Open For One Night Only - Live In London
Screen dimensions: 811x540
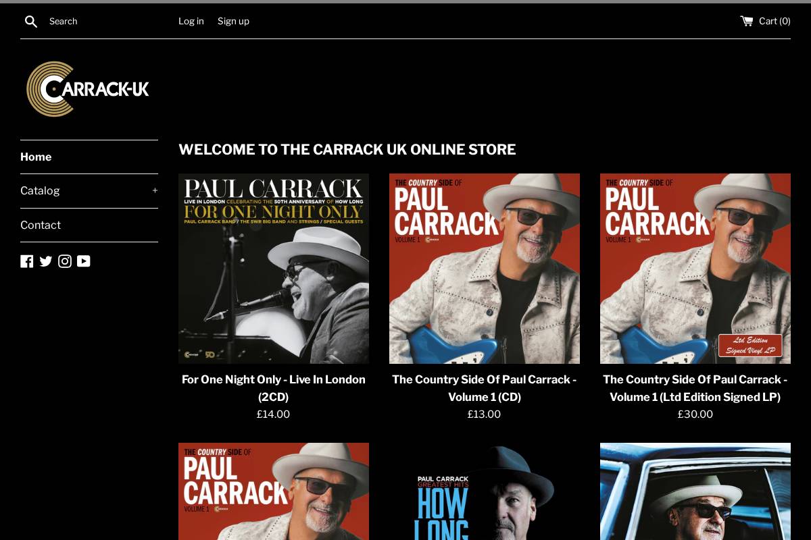pos(273,388)
